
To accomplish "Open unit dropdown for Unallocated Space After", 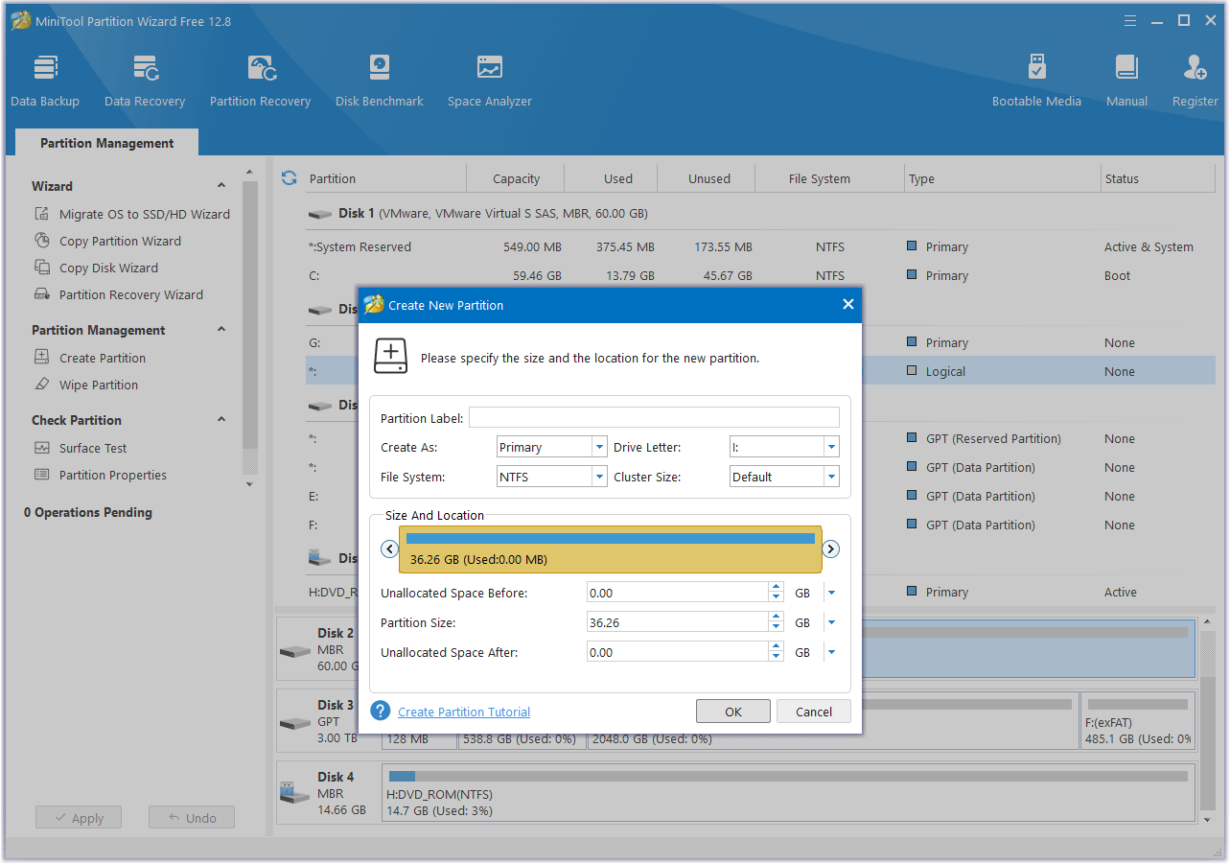I will 831,652.
